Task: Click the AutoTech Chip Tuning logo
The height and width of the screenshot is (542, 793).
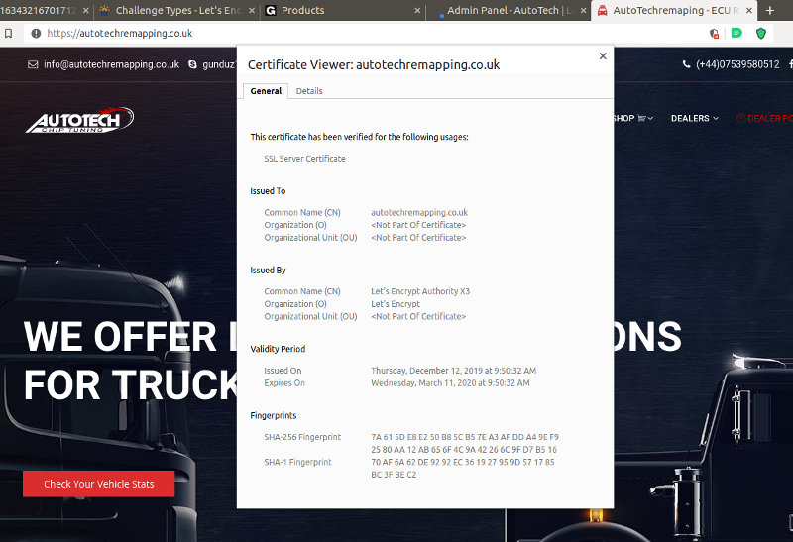Action: pyautogui.click(x=79, y=120)
